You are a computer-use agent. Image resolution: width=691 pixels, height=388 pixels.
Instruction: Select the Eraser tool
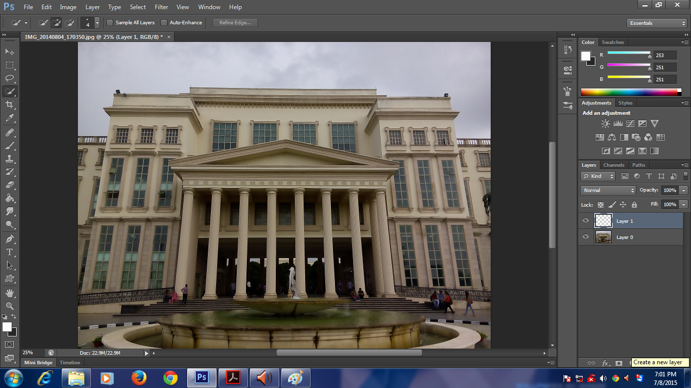pos(10,185)
